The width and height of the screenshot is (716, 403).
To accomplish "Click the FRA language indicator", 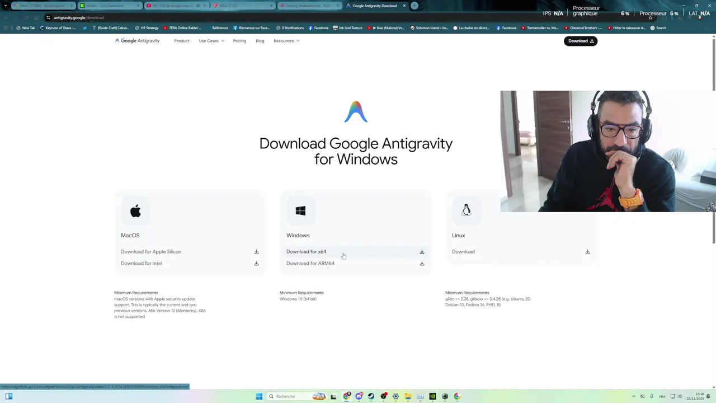I will 662,396.
